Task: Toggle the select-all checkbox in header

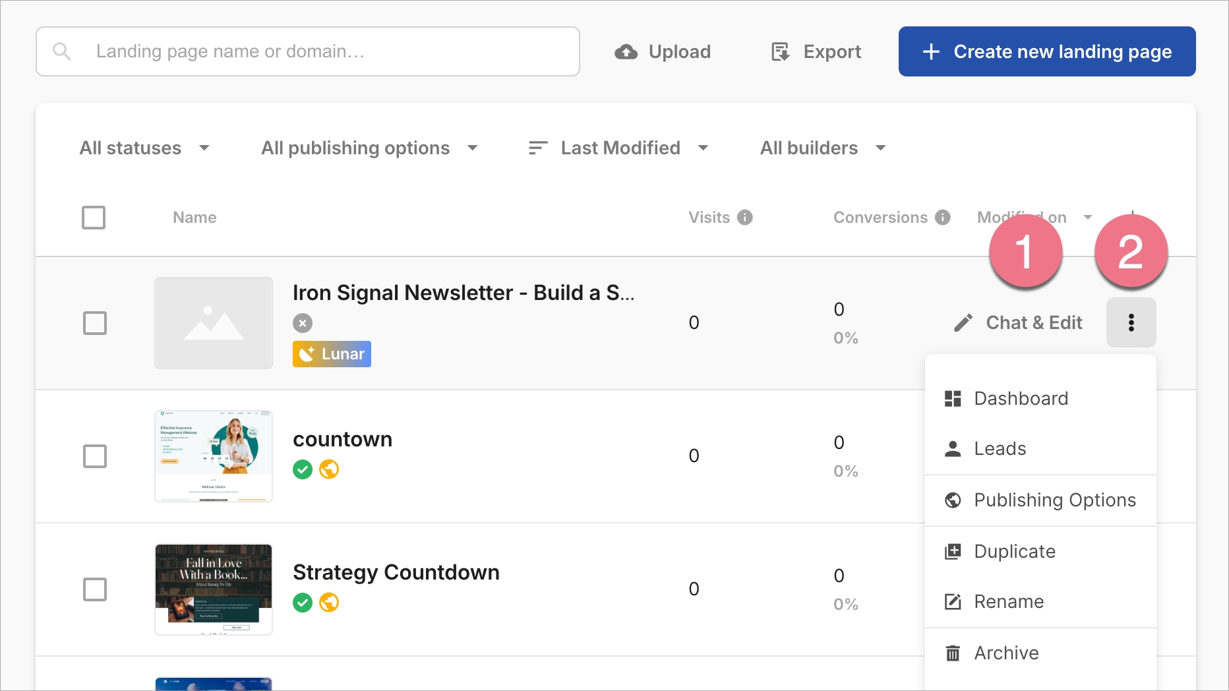Action: tap(94, 218)
